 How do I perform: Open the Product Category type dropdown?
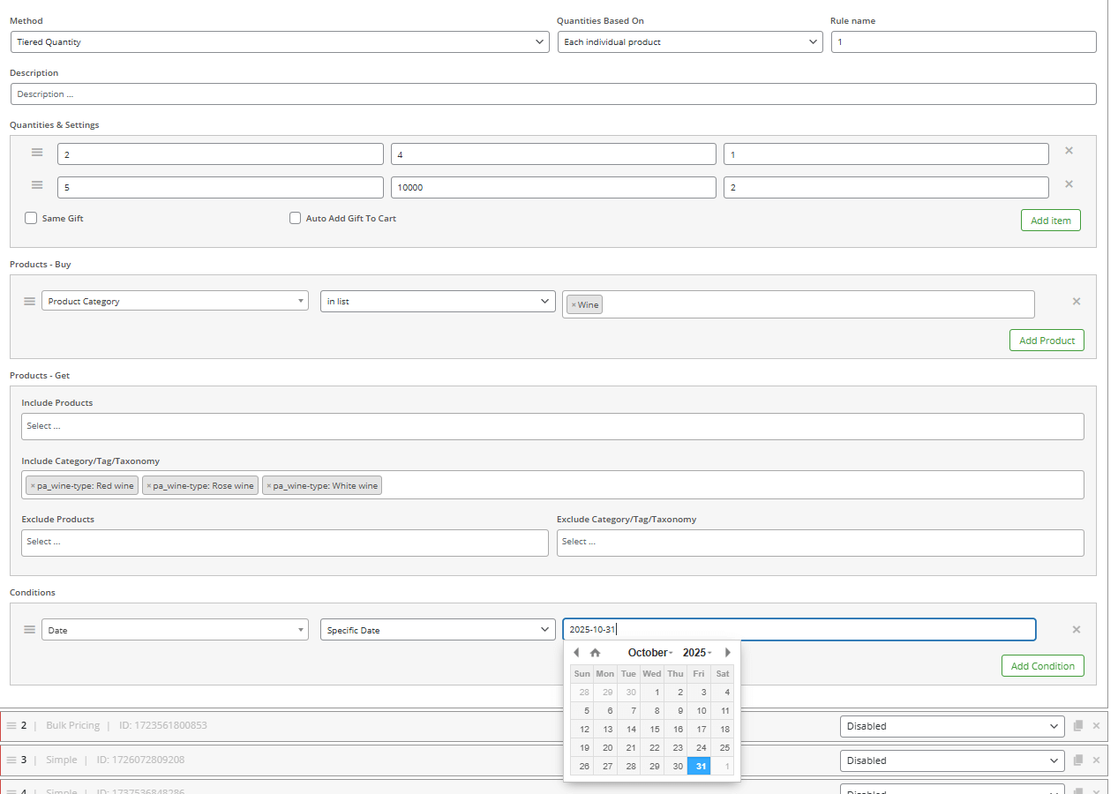[175, 301]
